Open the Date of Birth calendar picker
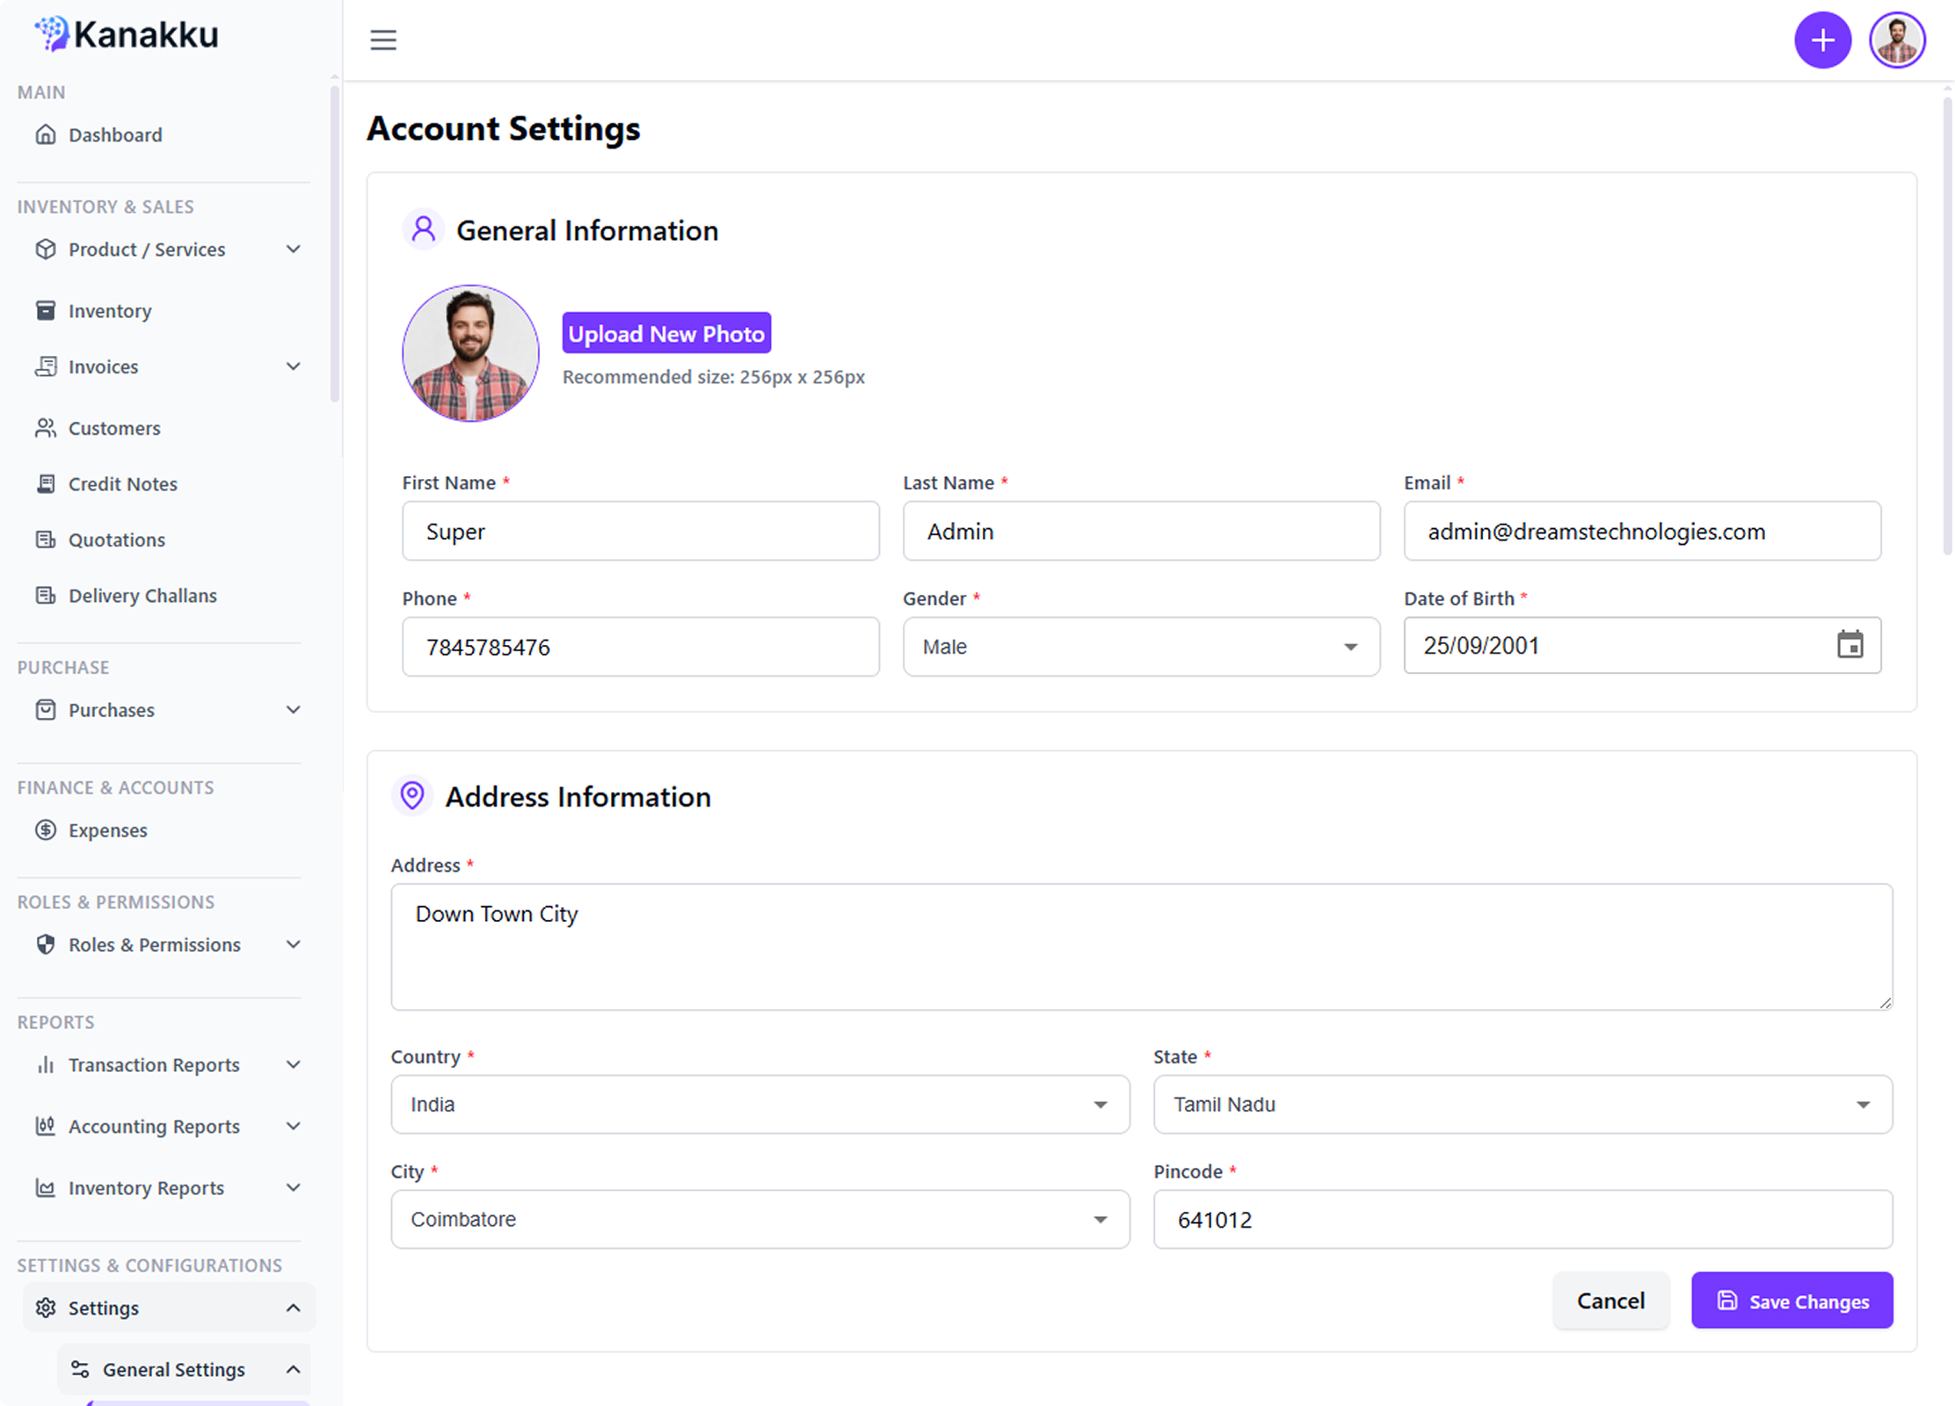The image size is (1955, 1406). [1850, 645]
